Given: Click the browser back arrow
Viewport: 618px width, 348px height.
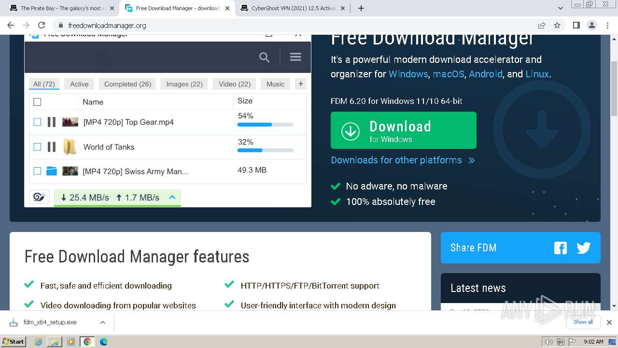Looking at the screenshot, I should point(11,25).
